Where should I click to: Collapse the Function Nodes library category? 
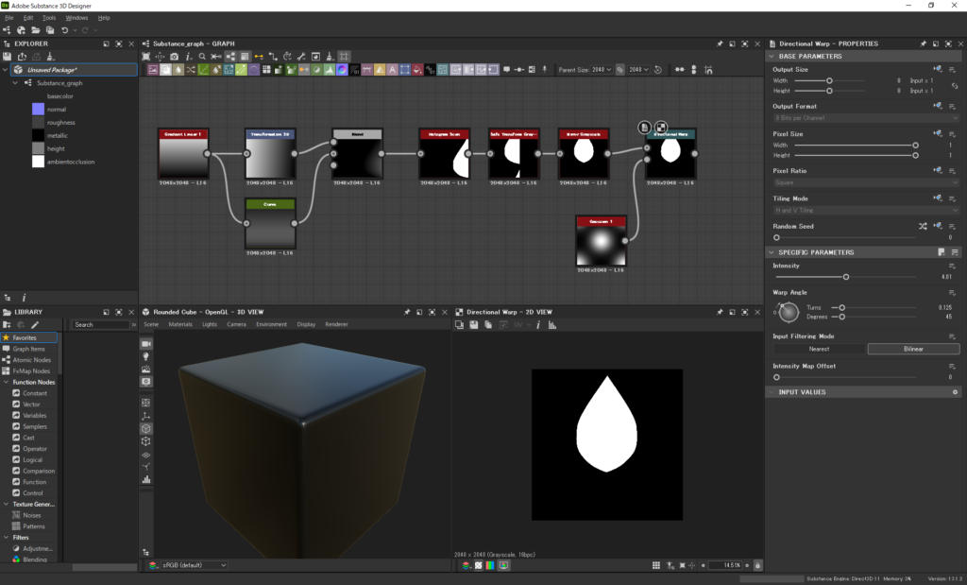click(7, 382)
